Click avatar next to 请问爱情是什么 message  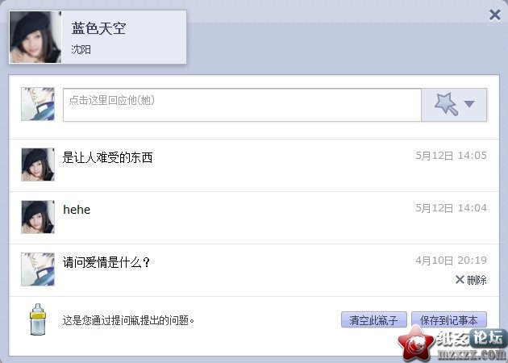coord(38,269)
